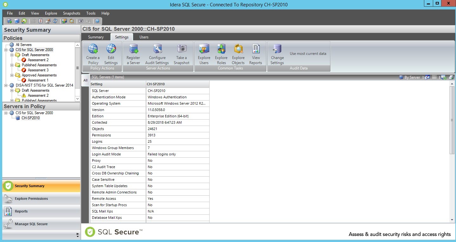Select the yellow-warning Assessment 2
Viewport: 456px width, 242px height.
(38, 95)
